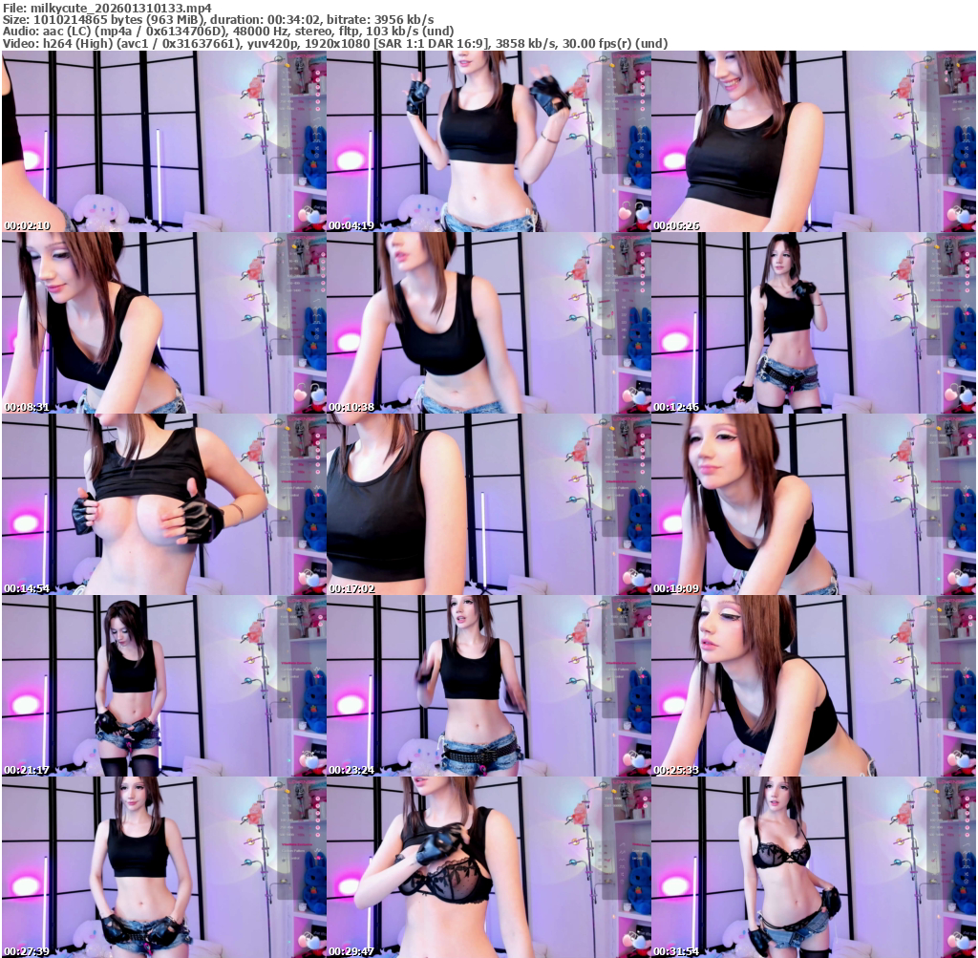Click the frame timestamped 00:27:39

tap(163, 867)
